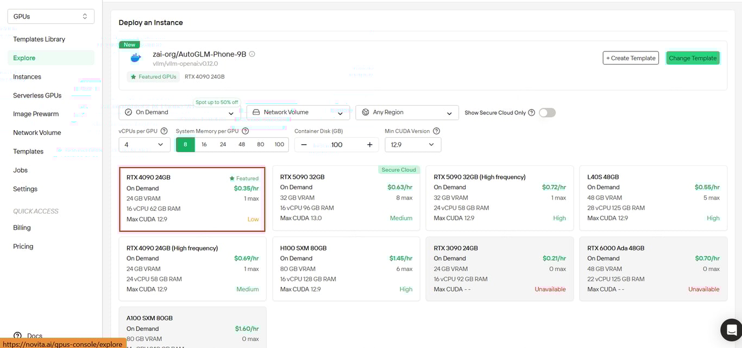Click the RTX 6000 Ada 48GB card
This screenshot has height=348, width=742.
tap(653, 269)
